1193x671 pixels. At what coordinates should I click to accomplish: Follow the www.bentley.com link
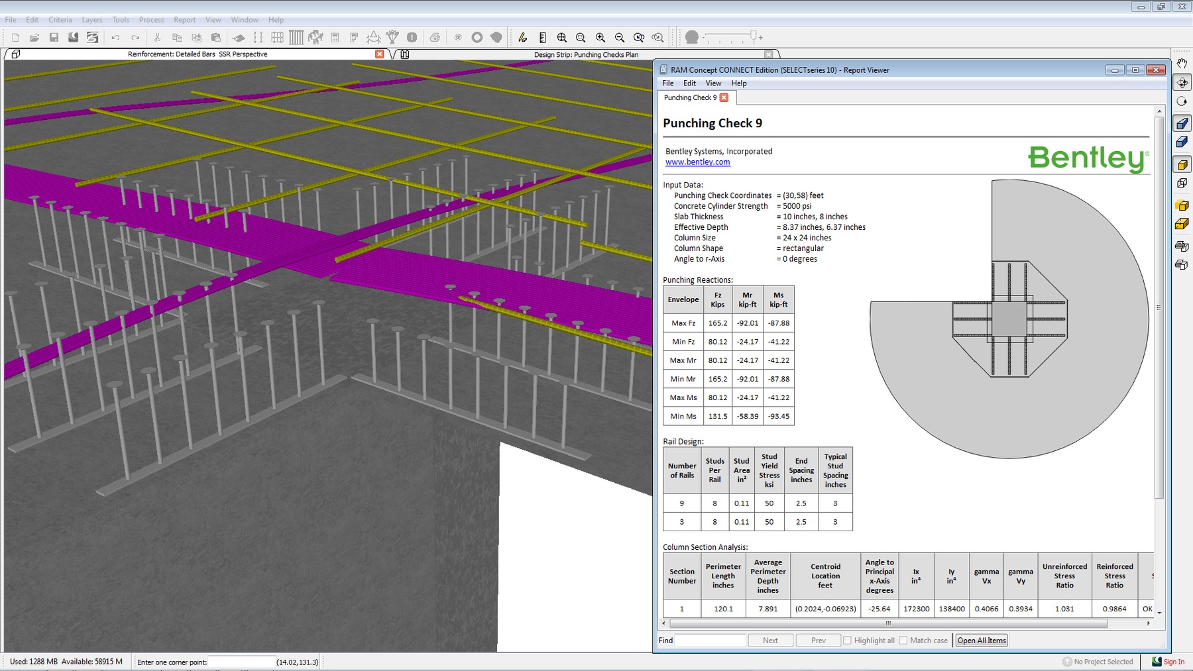tap(697, 162)
